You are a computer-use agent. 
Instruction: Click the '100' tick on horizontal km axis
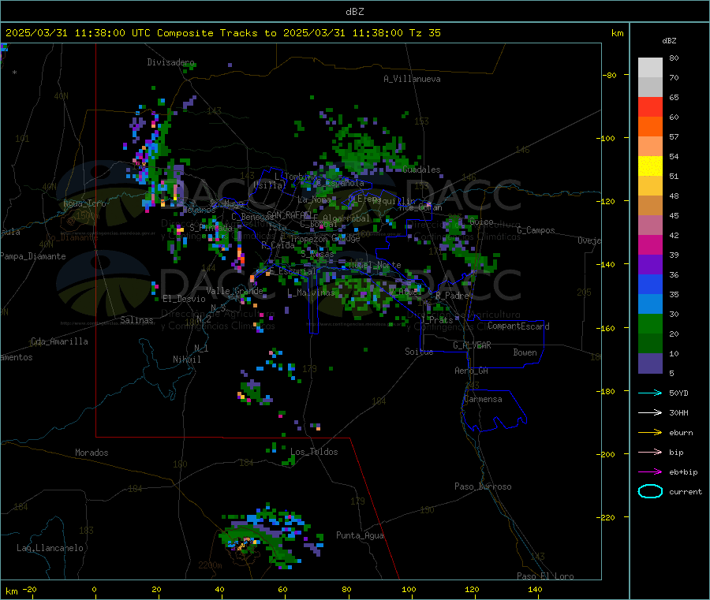(x=409, y=589)
